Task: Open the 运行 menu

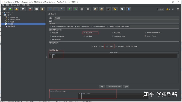Action: point(18,5)
